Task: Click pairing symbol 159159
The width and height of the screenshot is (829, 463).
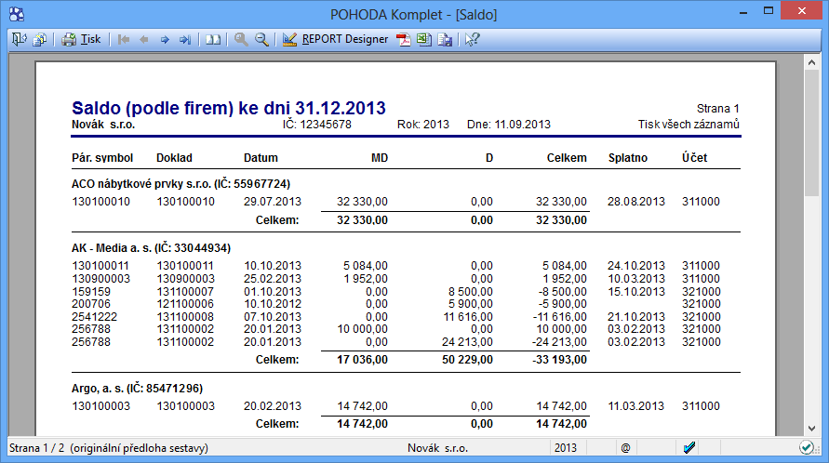Action: [x=91, y=292]
